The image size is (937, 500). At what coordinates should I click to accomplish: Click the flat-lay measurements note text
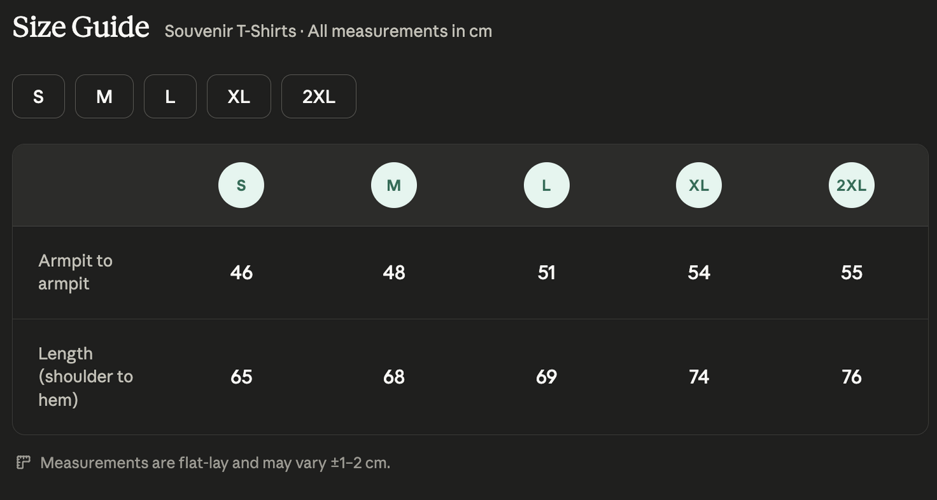click(215, 462)
